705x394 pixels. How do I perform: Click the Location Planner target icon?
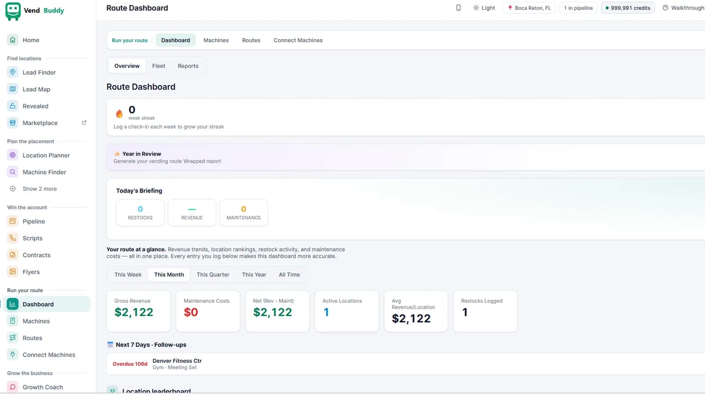[x=13, y=155]
